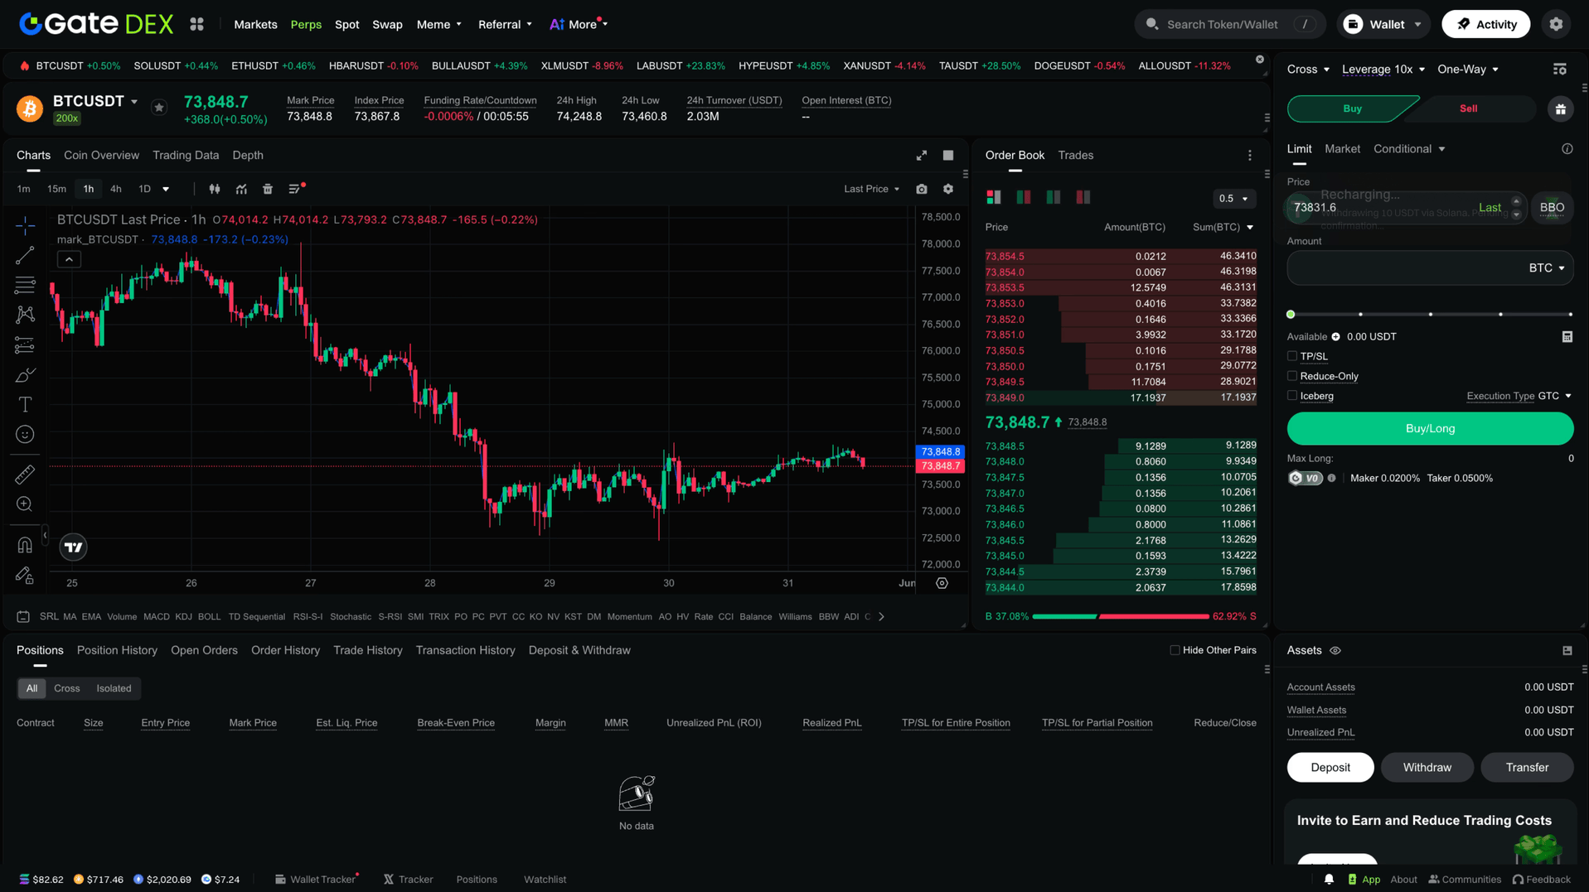Open the Conditional order type dropdown
Viewport: 1589px width, 892px height.
tap(1409, 149)
